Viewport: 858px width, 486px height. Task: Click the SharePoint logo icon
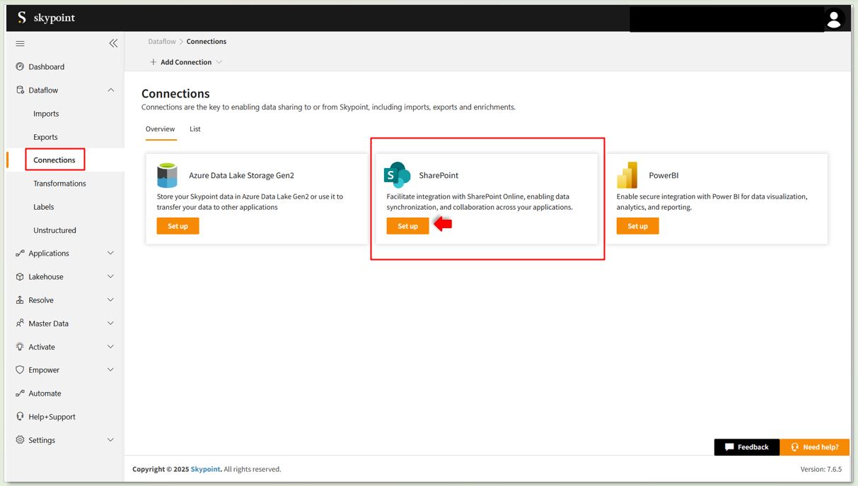click(397, 175)
